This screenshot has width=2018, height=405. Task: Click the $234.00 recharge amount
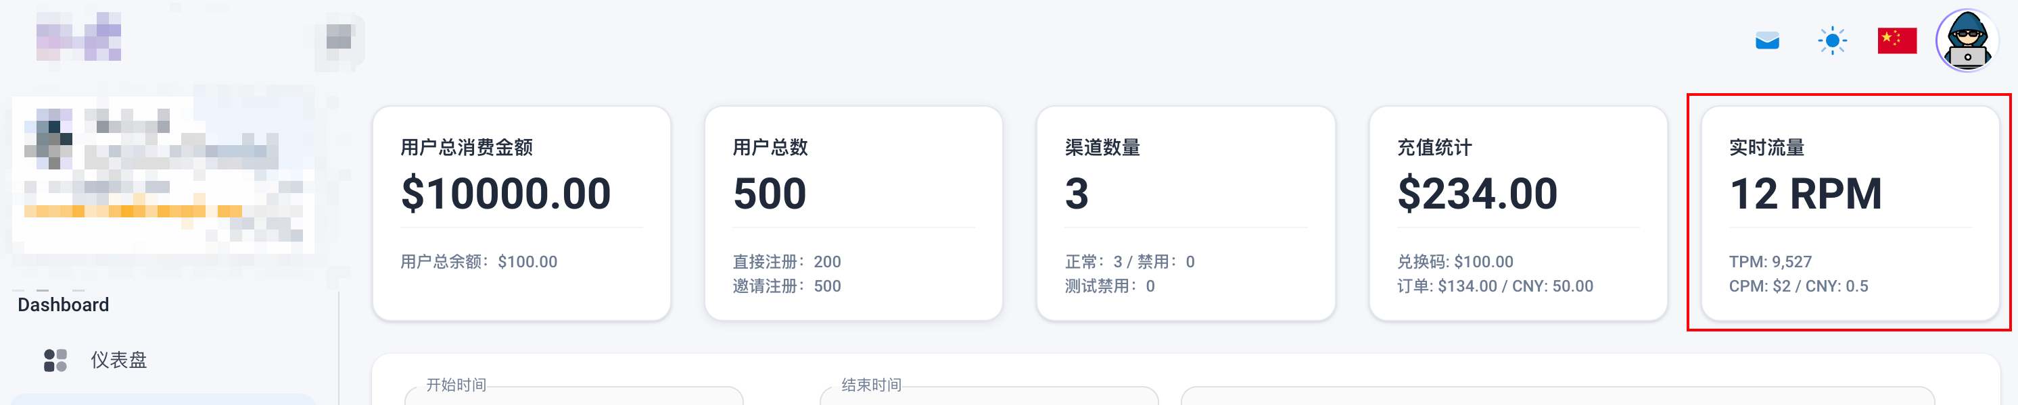[x=1478, y=193]
